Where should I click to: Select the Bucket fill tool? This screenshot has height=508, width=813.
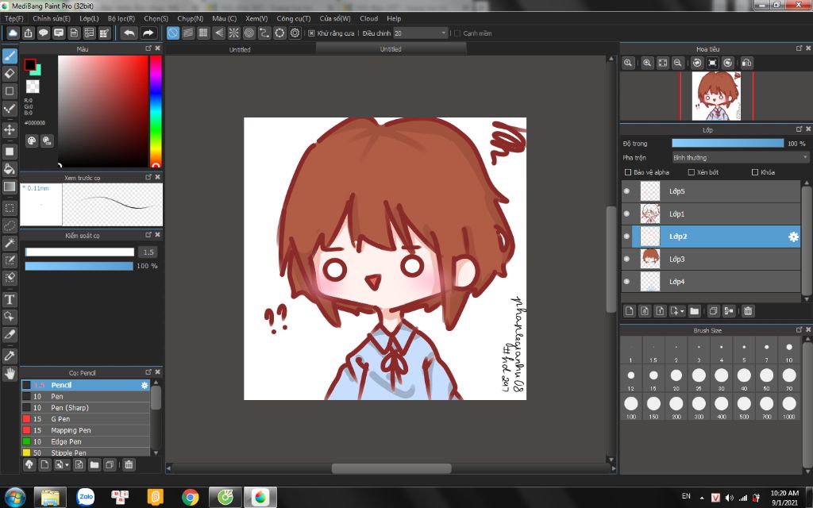pyautogui.click(x=10, y=169)
